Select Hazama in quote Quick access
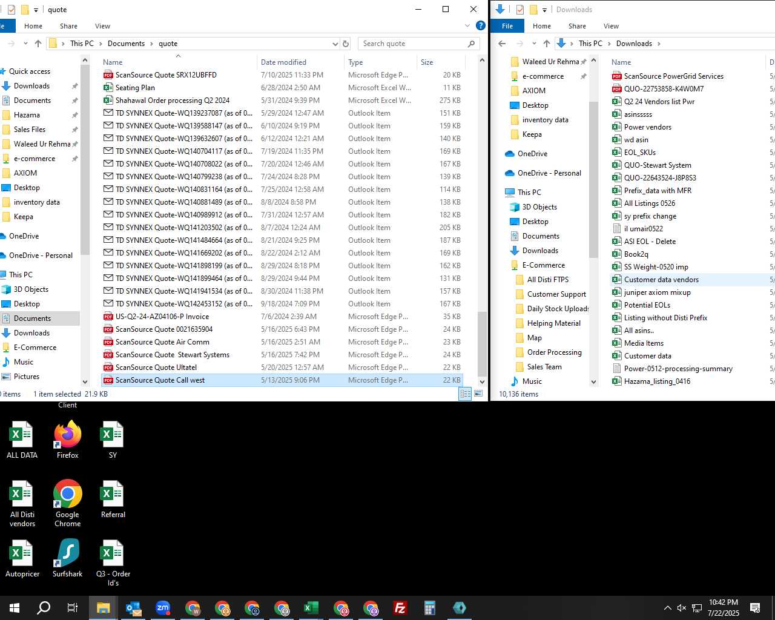This screenshot has height=620, width=775. click(x=27, y=115)
